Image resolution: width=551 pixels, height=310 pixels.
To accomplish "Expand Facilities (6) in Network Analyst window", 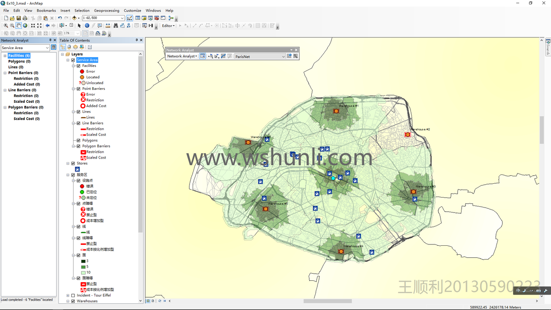I will [x=5, y=56].
